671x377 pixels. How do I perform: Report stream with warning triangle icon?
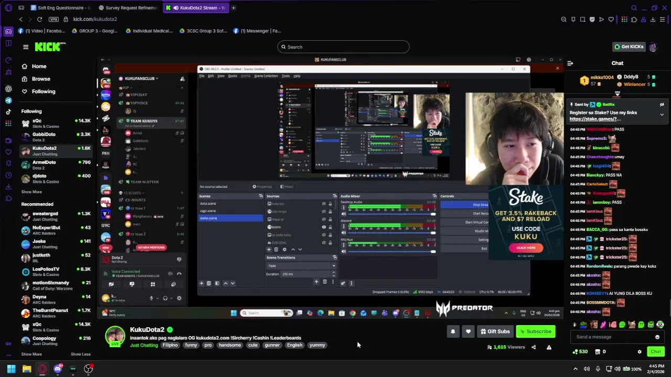549,347
